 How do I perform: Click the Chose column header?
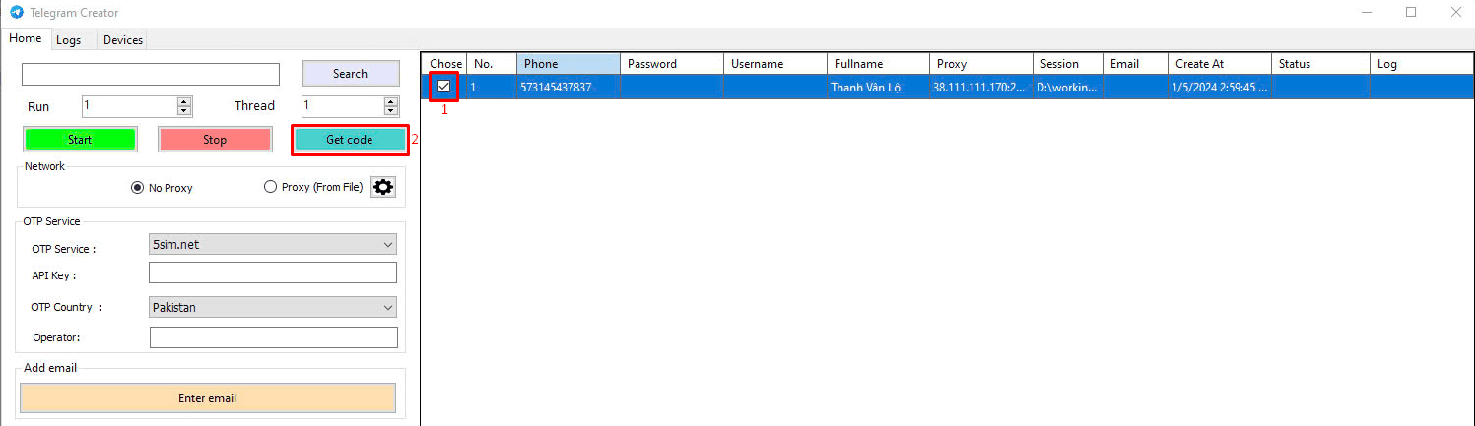click(x=445, y=64)
